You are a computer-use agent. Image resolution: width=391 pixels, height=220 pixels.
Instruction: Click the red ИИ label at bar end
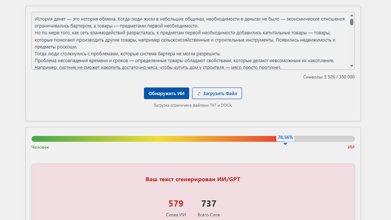(x=351, y=147)
